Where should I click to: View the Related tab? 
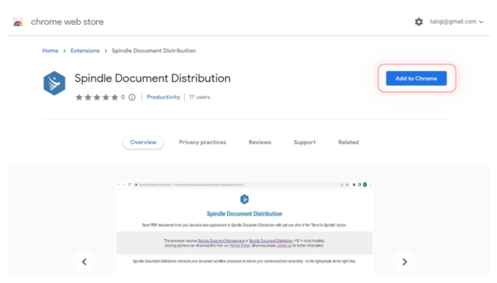point(348,142)
